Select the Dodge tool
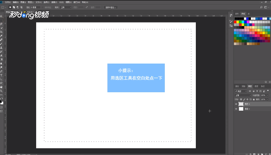Image resolution: width=271 pixels, height=155 pixels. [1, 67]
